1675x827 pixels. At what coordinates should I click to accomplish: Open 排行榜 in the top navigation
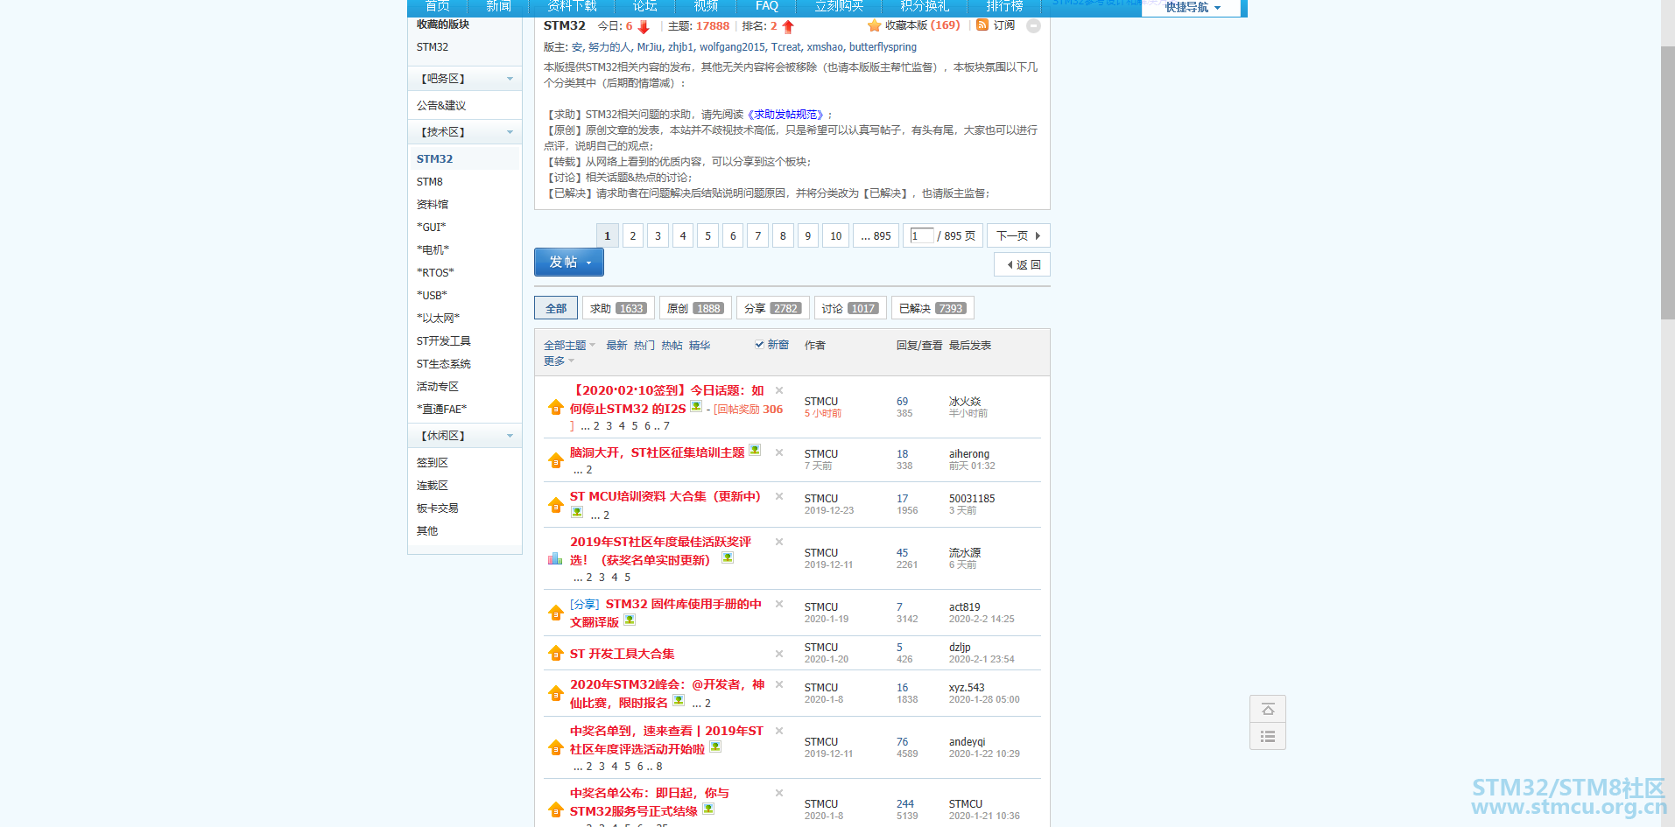1004,6
